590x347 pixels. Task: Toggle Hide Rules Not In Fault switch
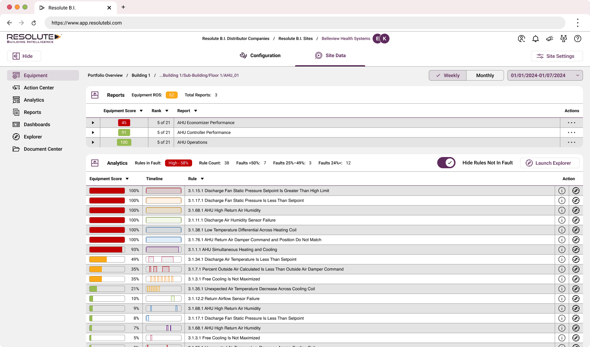pyautogui.click(x=446, y=163)
